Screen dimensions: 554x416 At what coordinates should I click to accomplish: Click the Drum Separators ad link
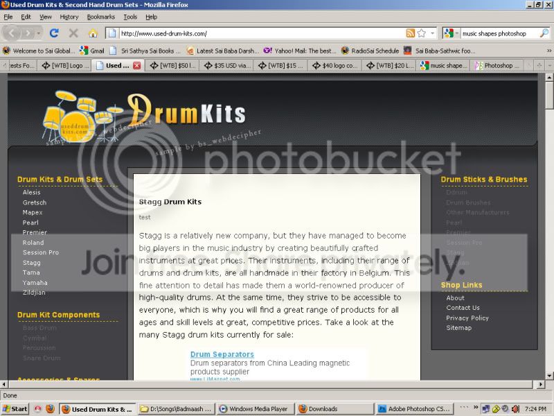[222, 354]
